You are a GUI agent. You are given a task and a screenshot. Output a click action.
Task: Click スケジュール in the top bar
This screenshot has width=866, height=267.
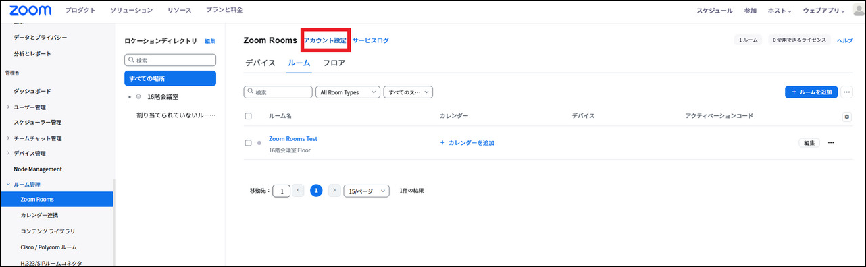tap(715, 11)
